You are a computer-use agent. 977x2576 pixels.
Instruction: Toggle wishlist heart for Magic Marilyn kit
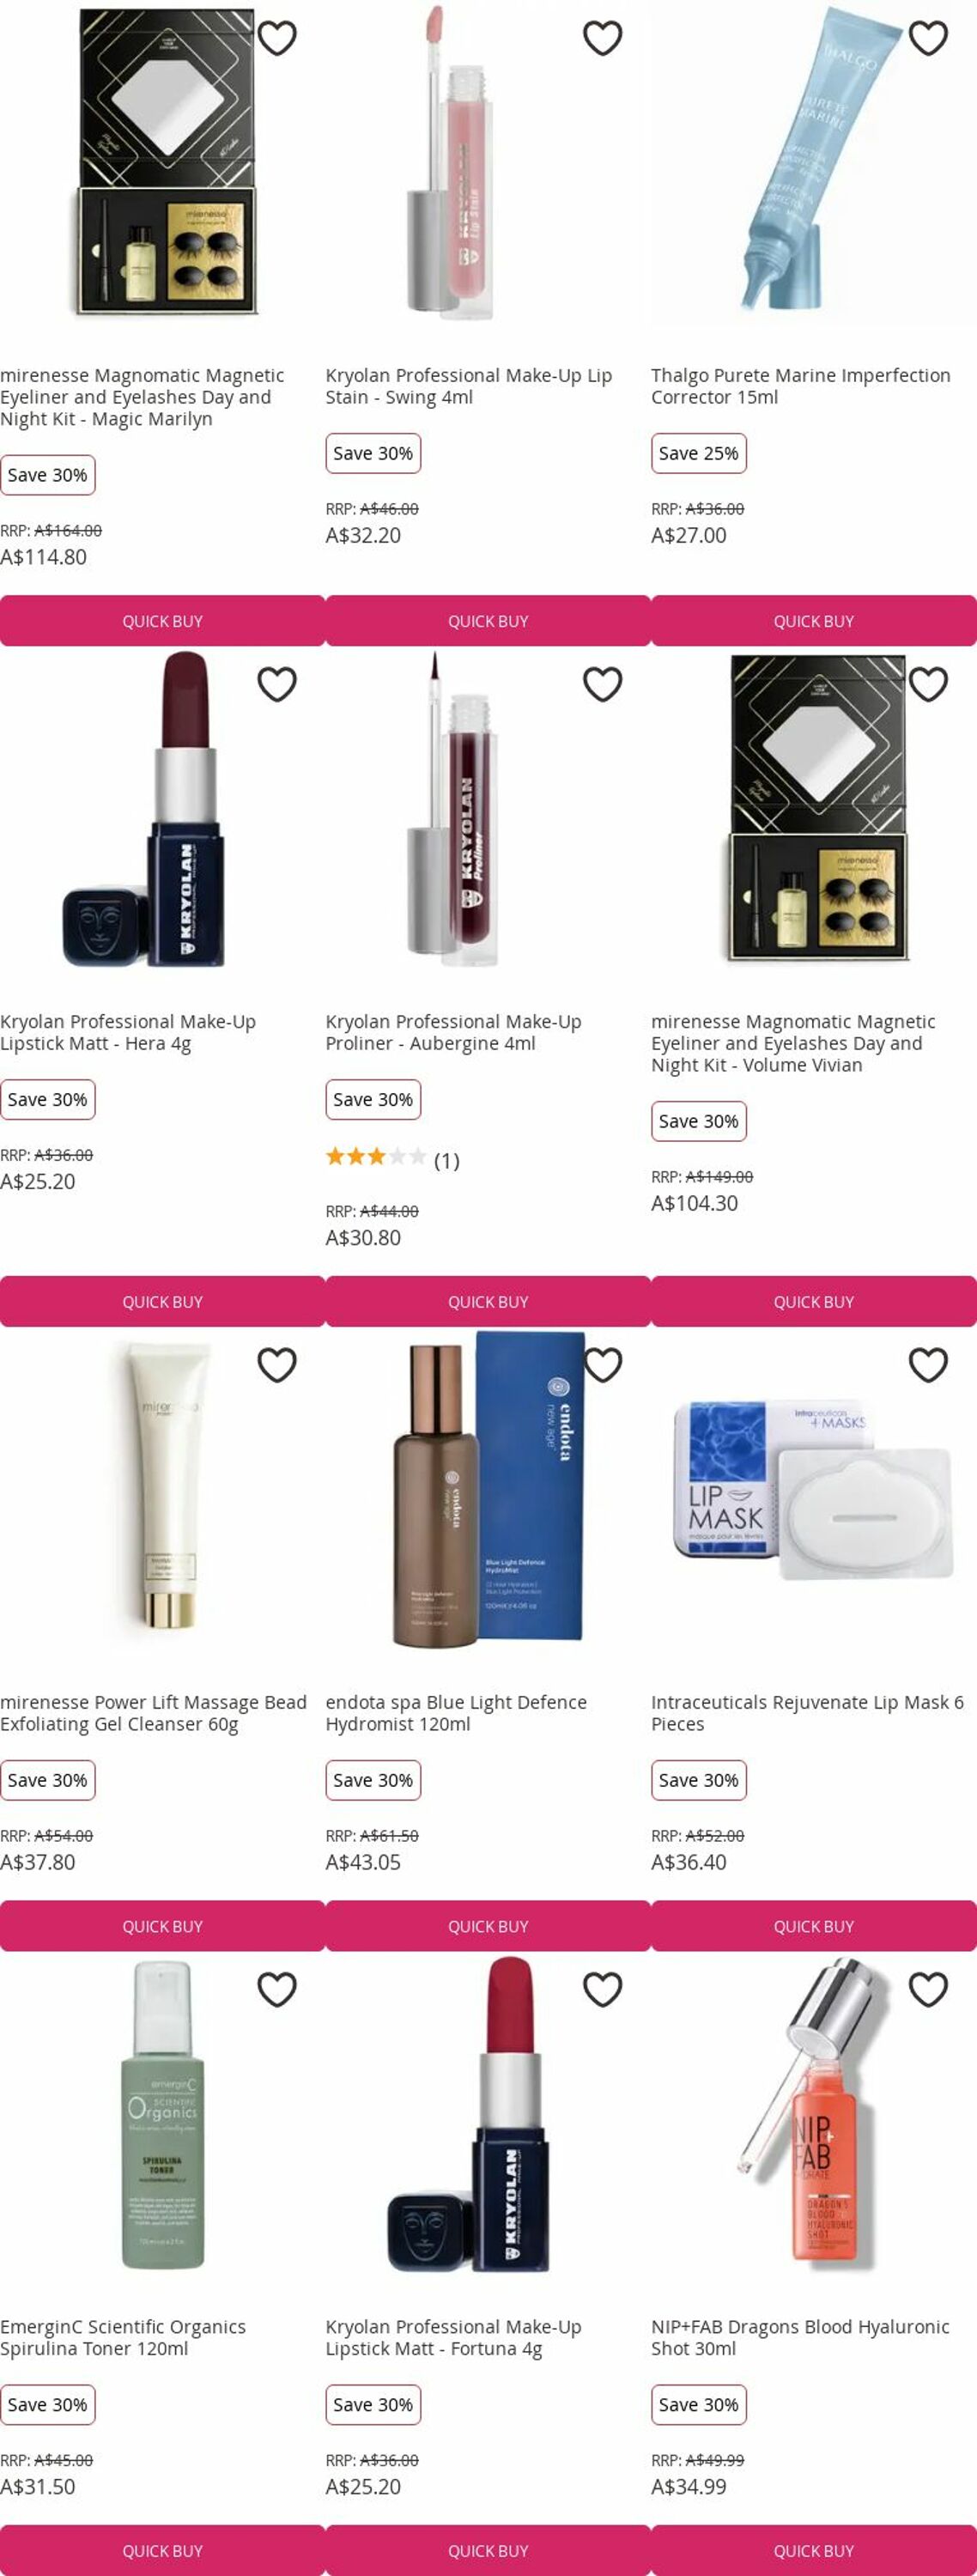coord(277,38)
